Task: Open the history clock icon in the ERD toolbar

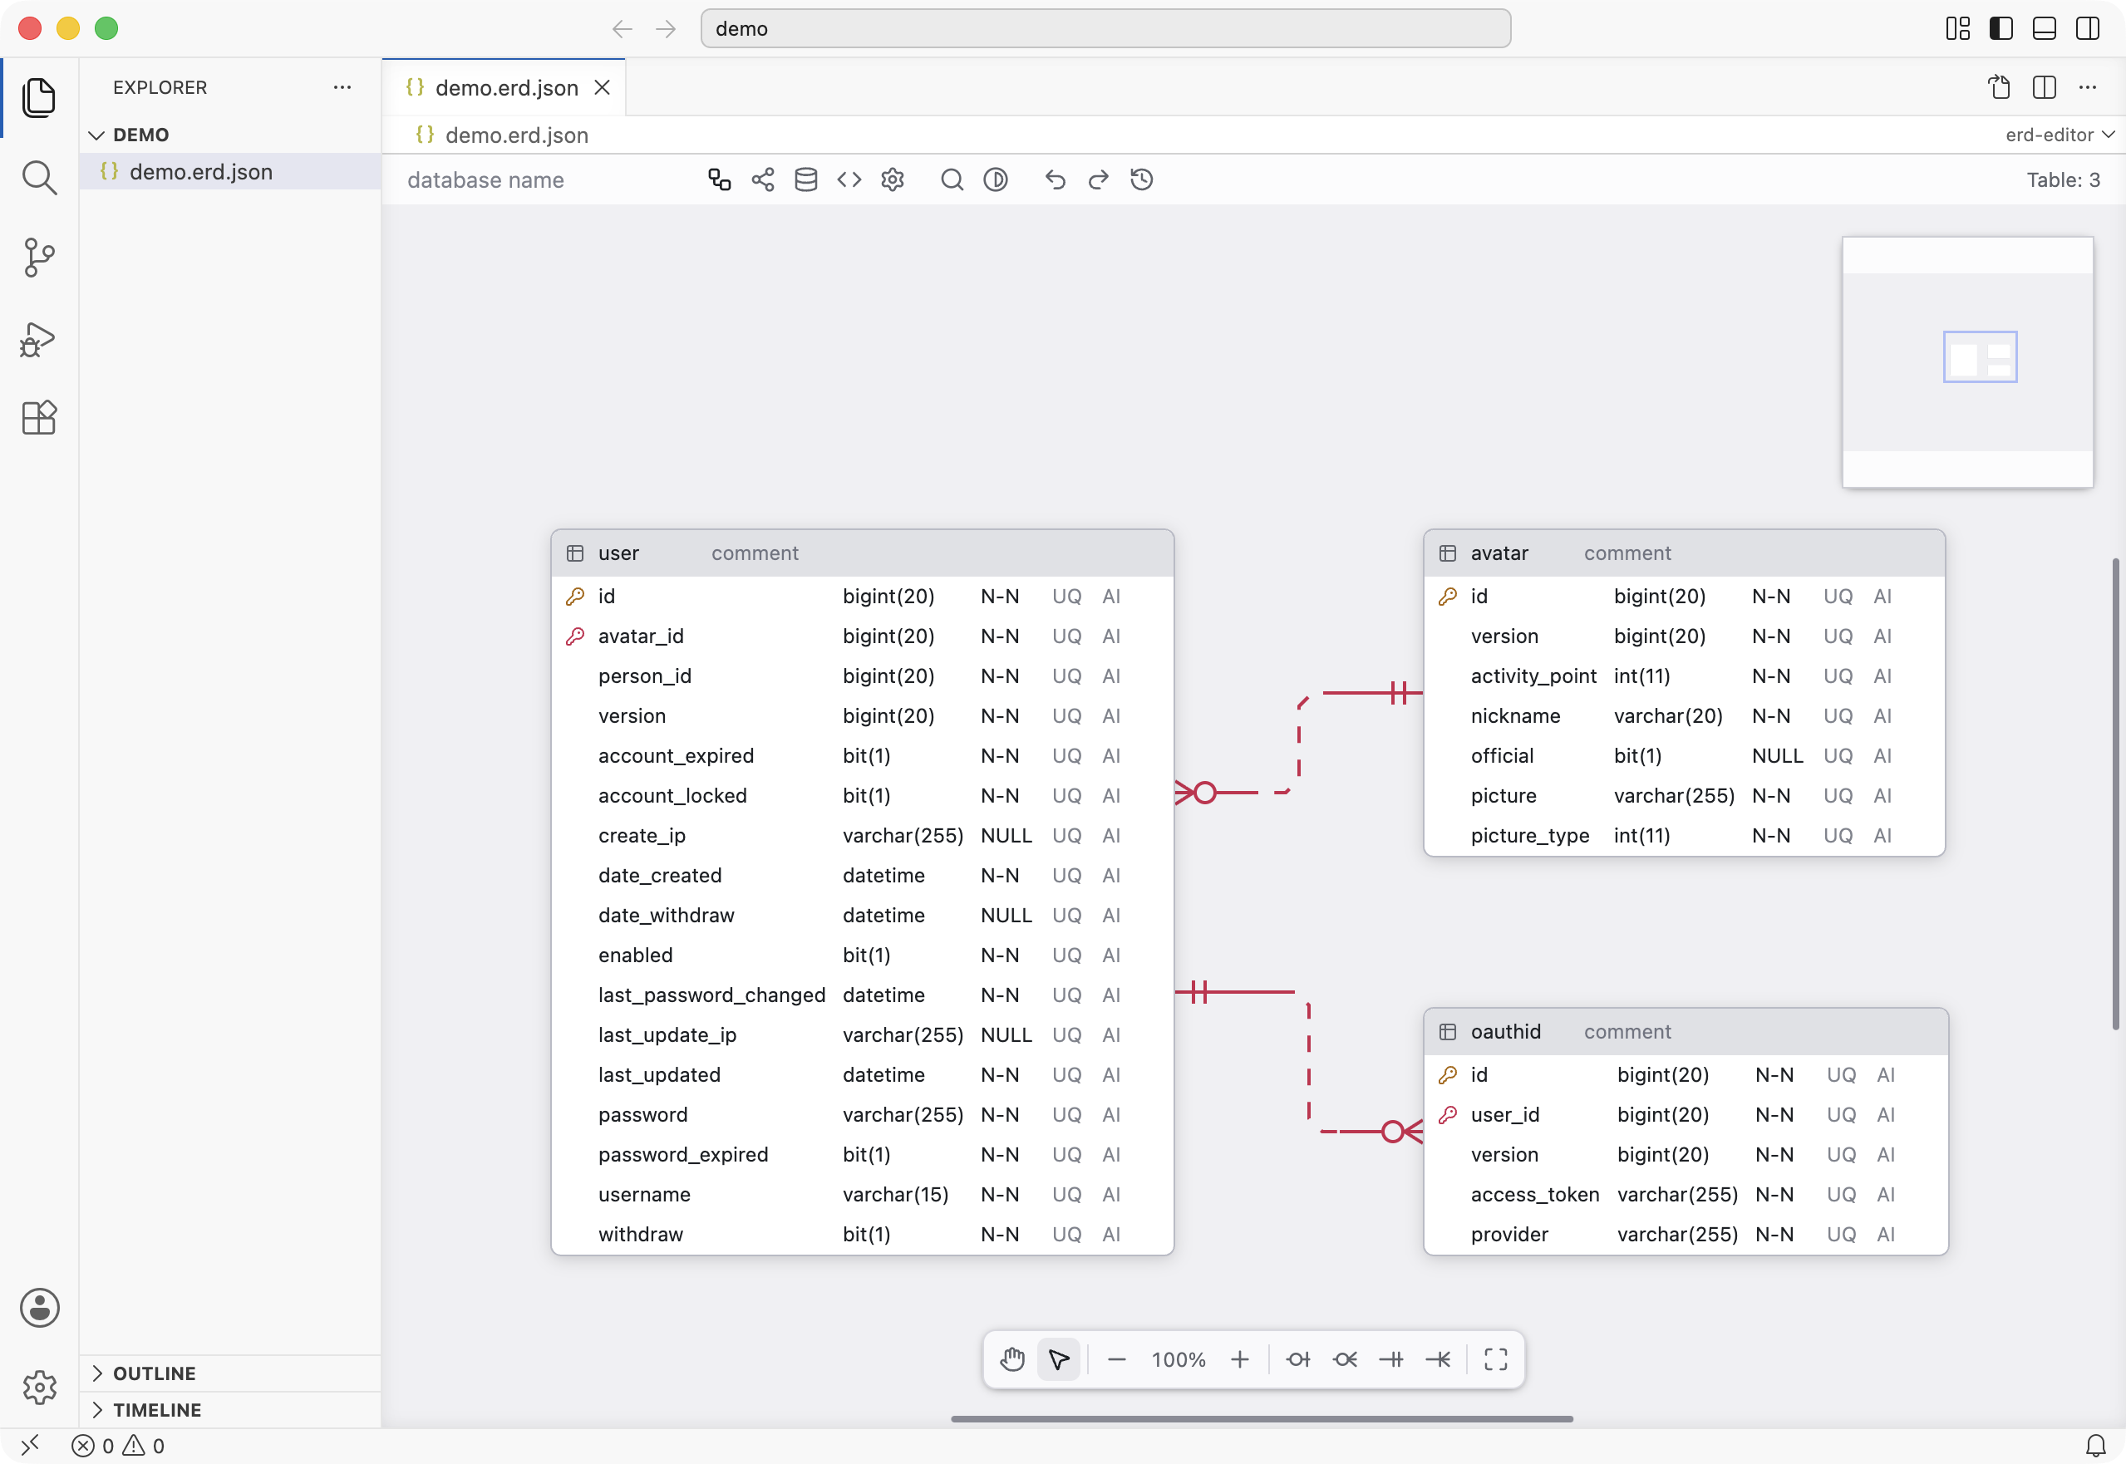Action: (x=1141, y=179)
